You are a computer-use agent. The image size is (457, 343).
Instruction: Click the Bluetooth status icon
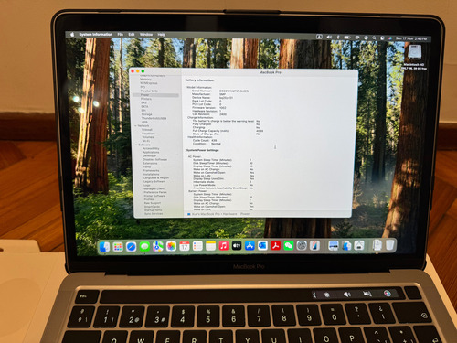338,38
